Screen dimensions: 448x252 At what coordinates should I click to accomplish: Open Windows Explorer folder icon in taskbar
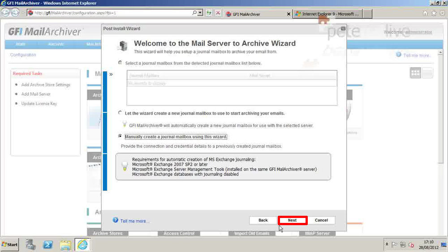click(65, 244)
